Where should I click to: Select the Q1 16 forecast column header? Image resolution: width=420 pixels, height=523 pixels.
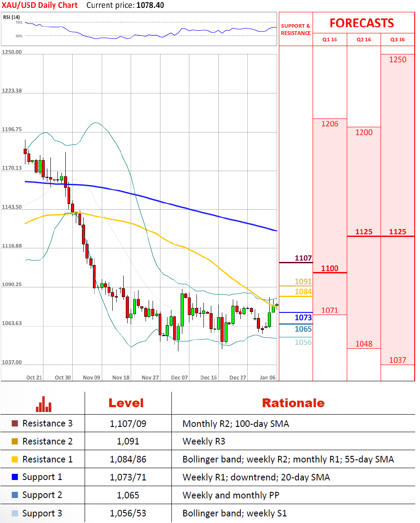pyautogui.click(x=330, y=39)
